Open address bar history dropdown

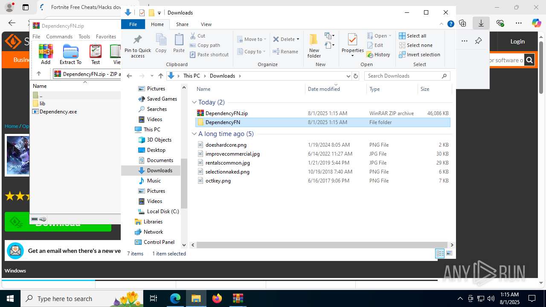coord(349,76)
